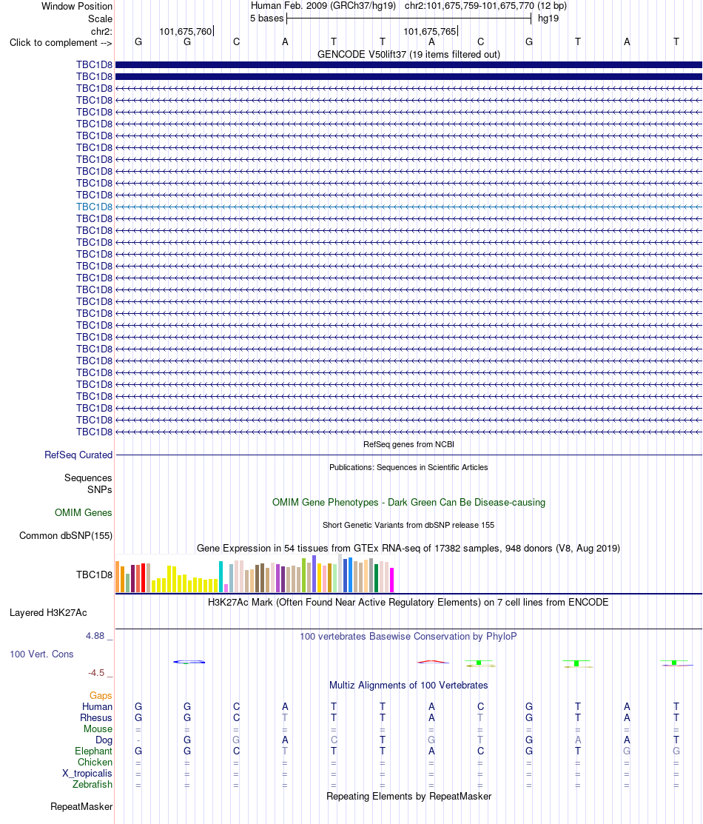703x824 pixels.
Task: Select the Elephant alignment row label
Action: [x=93, y=751]
